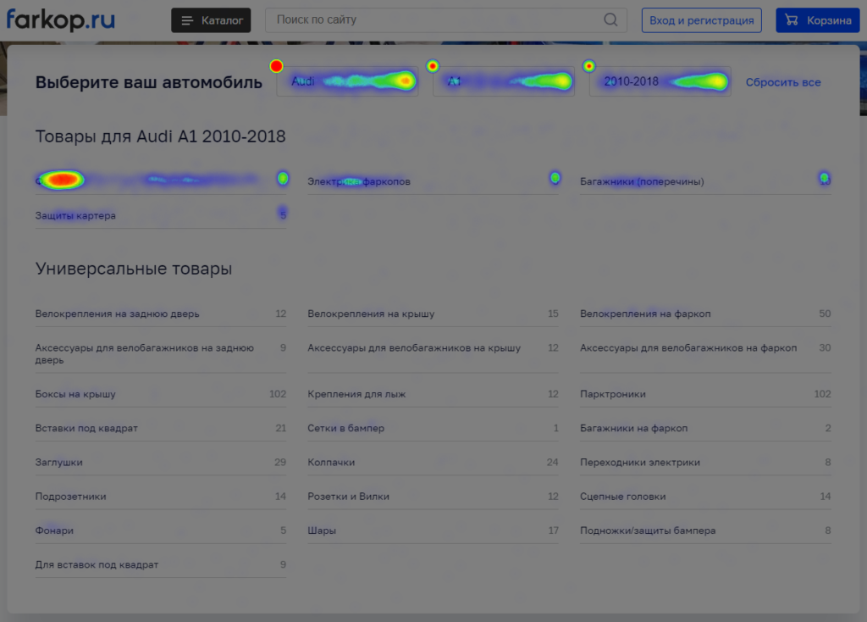Go to Боксы на крышу category

tap(75, 394)
